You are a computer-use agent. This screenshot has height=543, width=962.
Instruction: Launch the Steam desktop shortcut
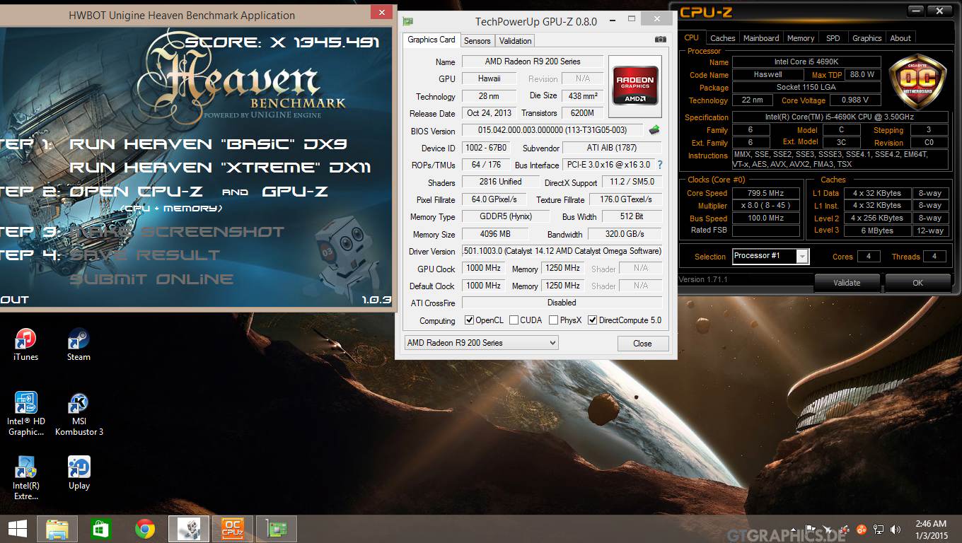tap(79, 345)
